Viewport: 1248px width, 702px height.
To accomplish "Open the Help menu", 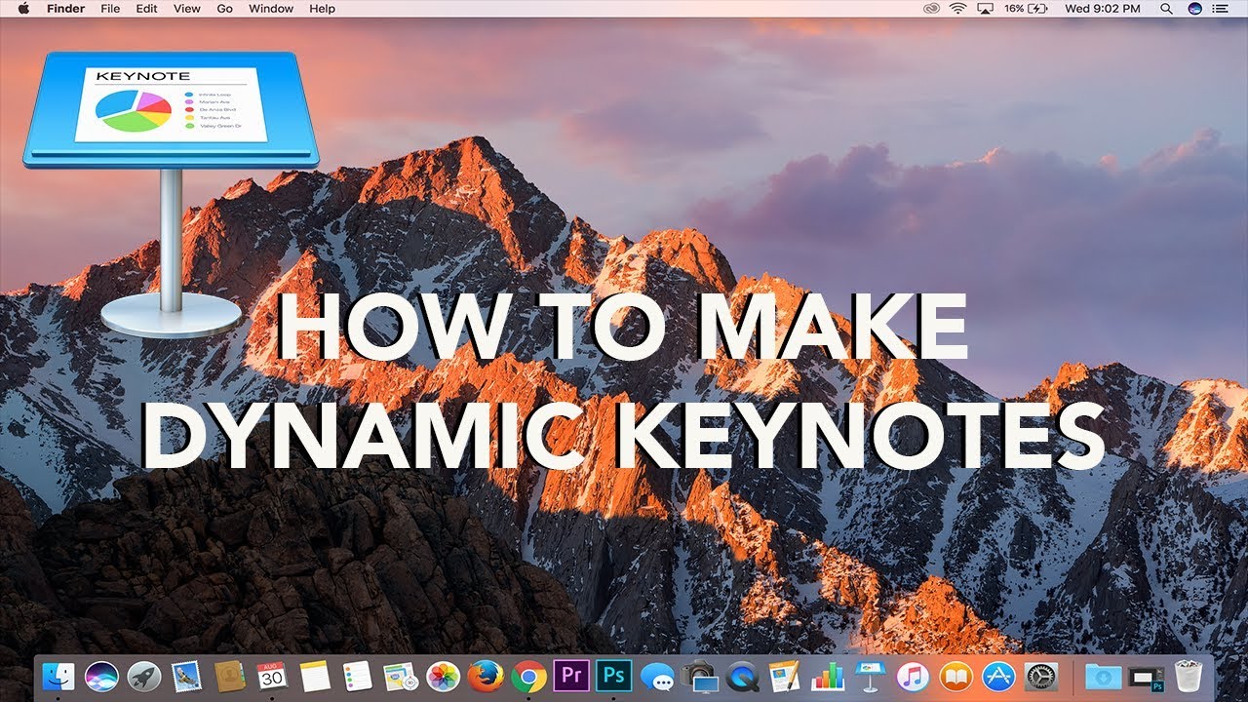I will click(322, 9).
